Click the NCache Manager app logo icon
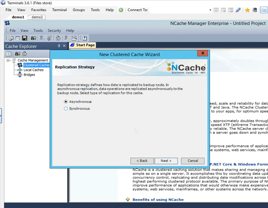The width and height of the screenshot is (268, 208). (x=7, y=23)
